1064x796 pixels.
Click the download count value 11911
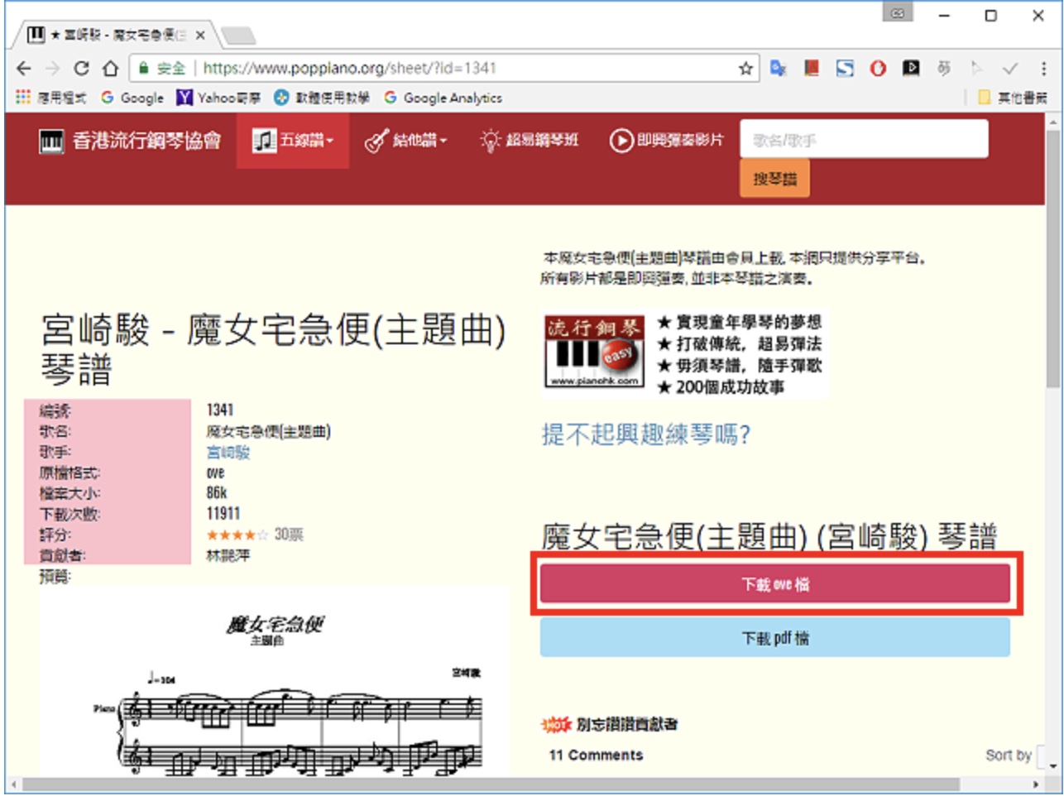223,513
